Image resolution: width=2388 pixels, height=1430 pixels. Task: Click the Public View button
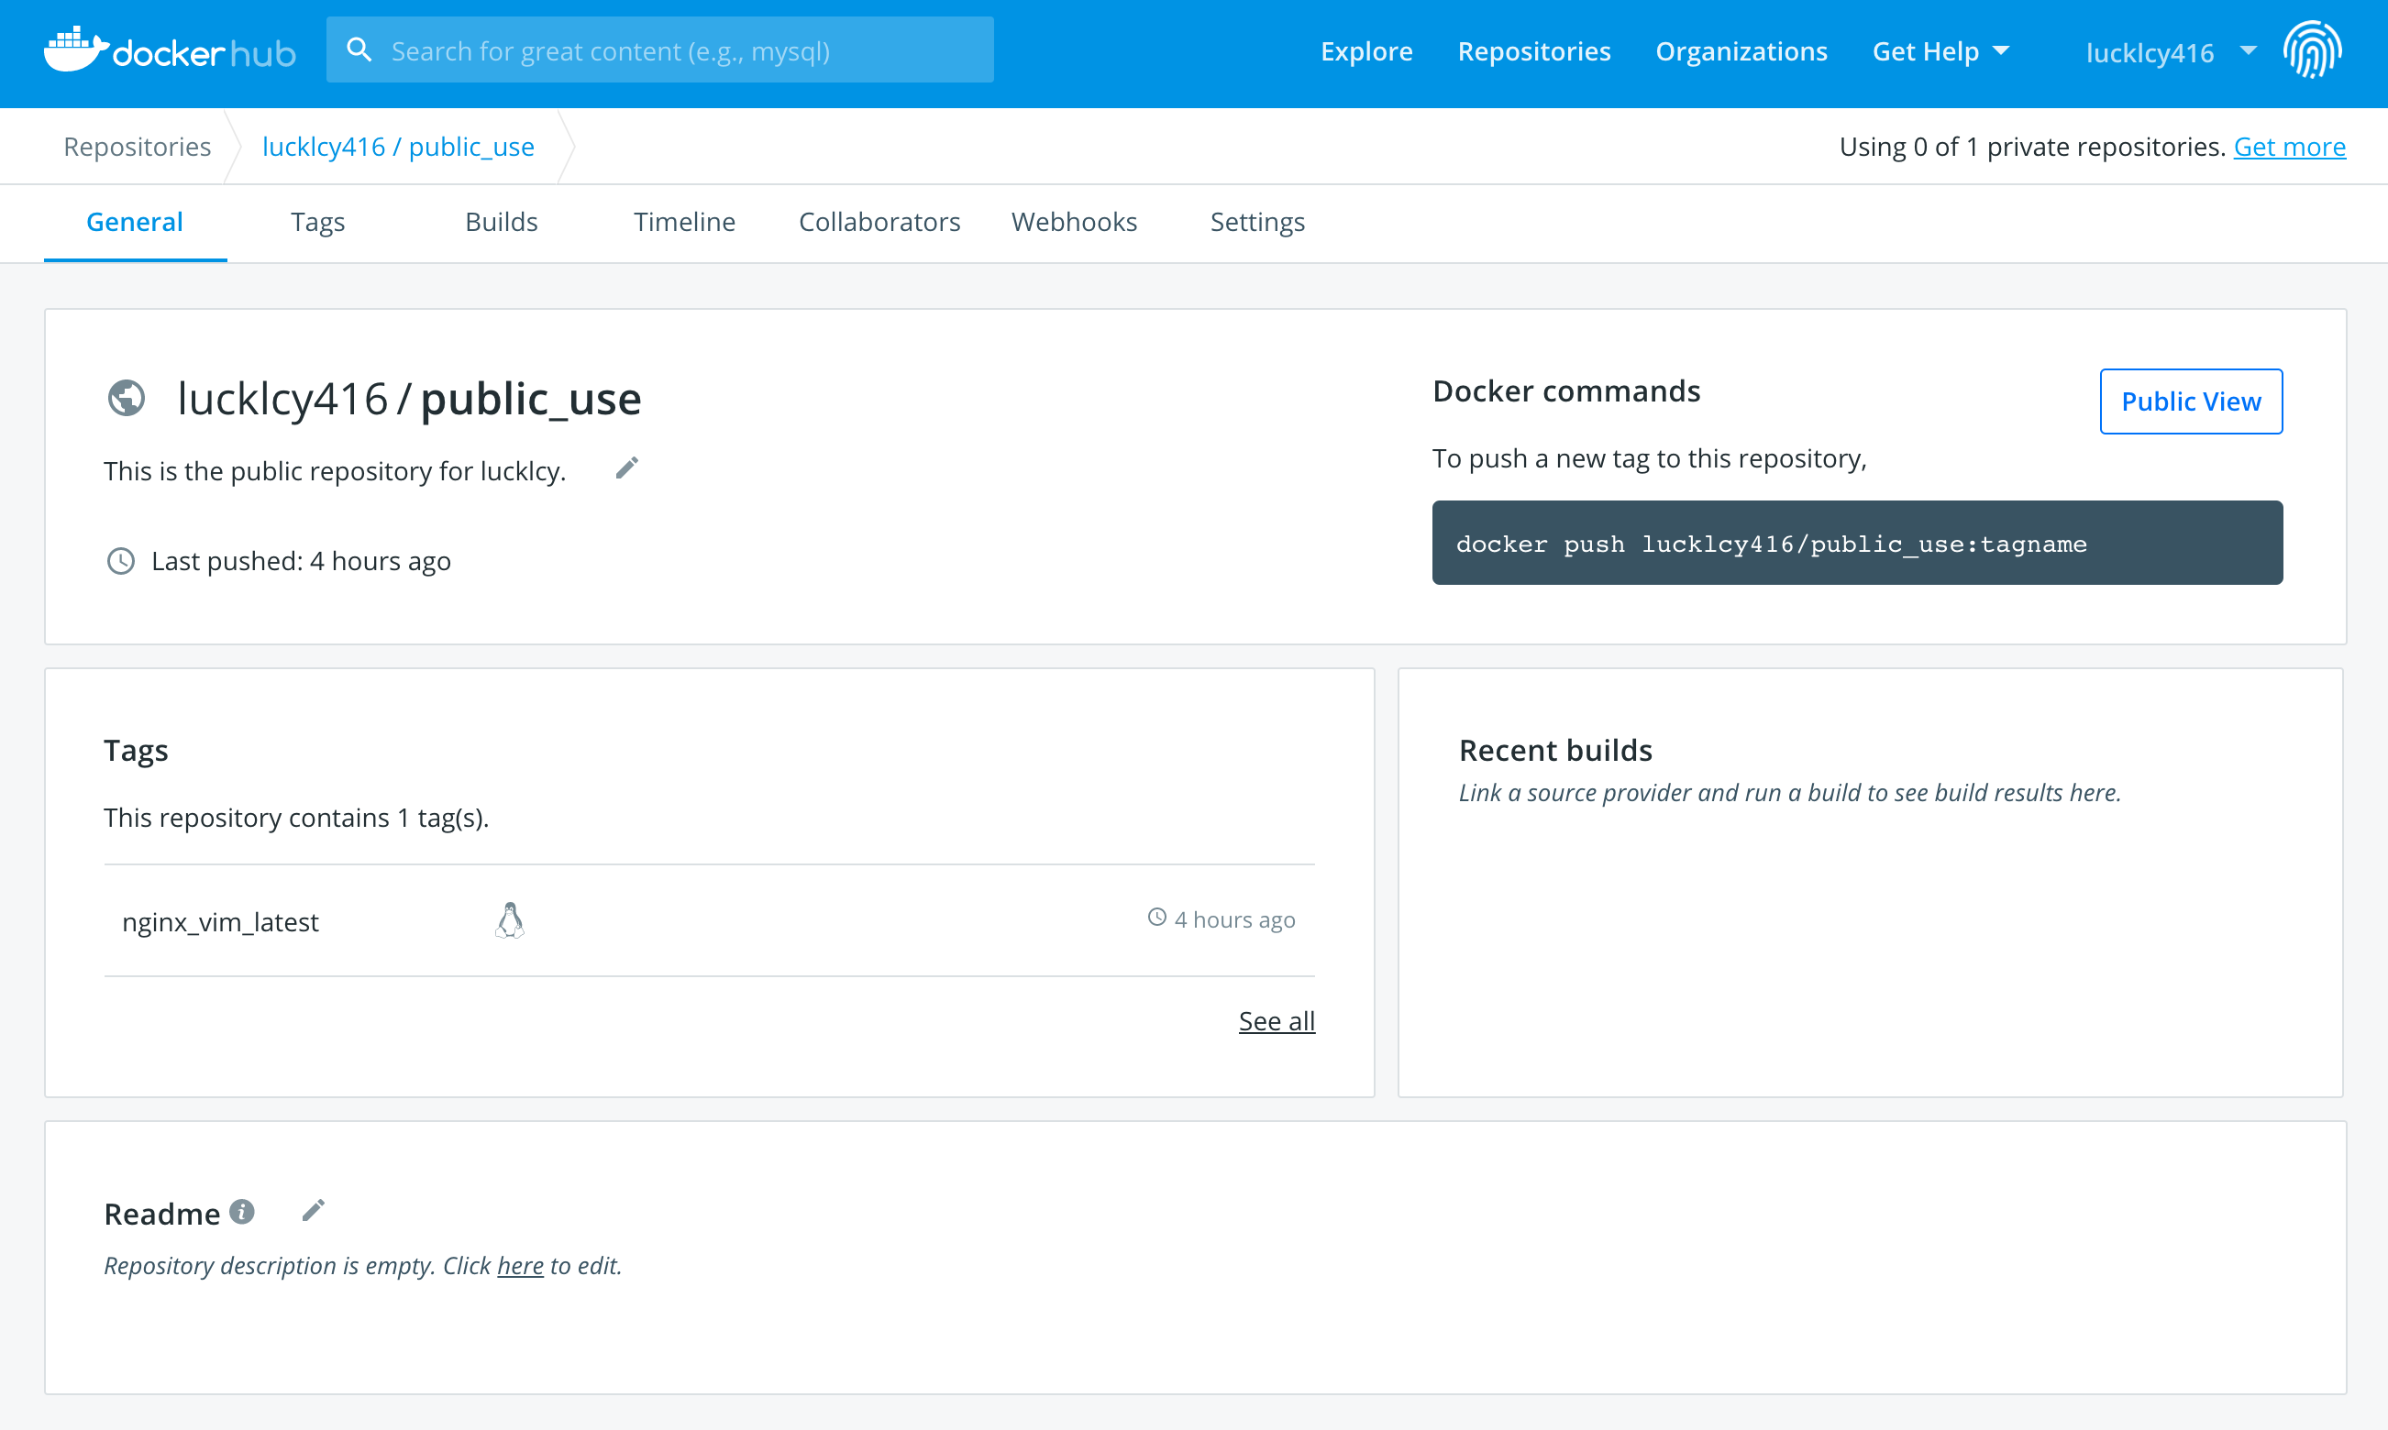2190,401
